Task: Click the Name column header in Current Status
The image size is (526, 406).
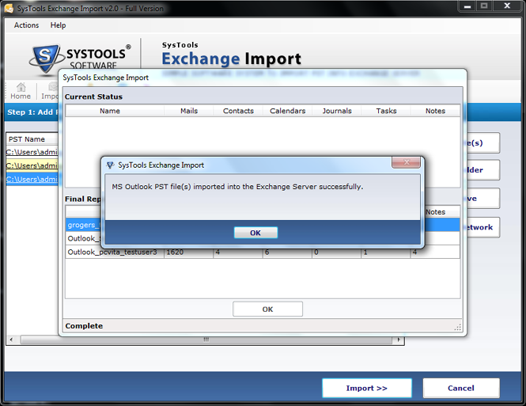Action: [115, 111]
